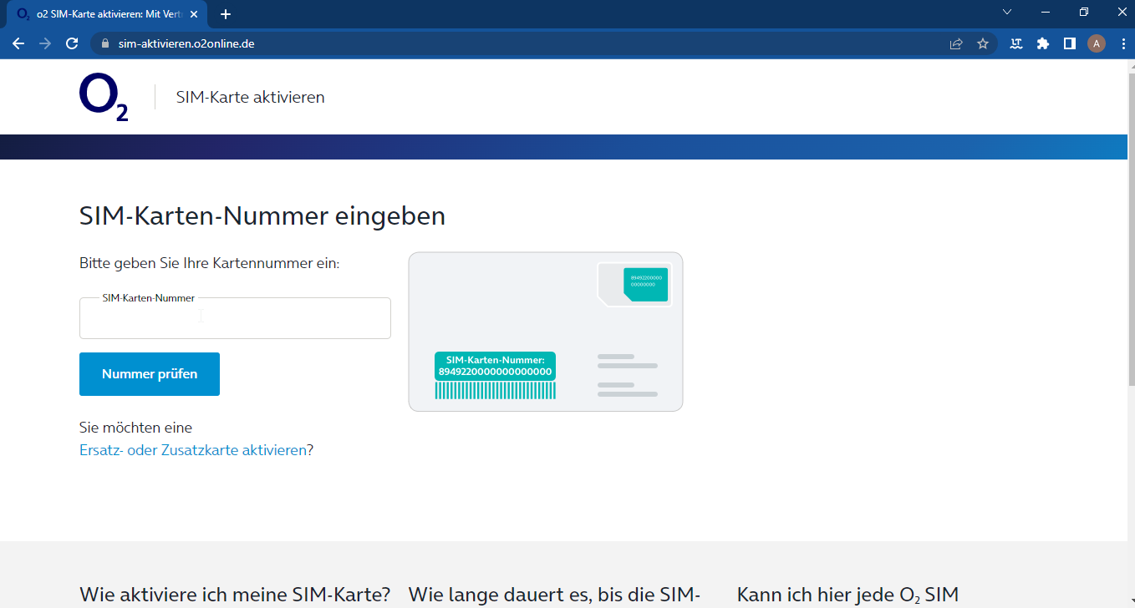Screen dimensions: 1135x608
Task: Close the o2 SIM-Karte aktivieren tab
Action: coord(195,14)
